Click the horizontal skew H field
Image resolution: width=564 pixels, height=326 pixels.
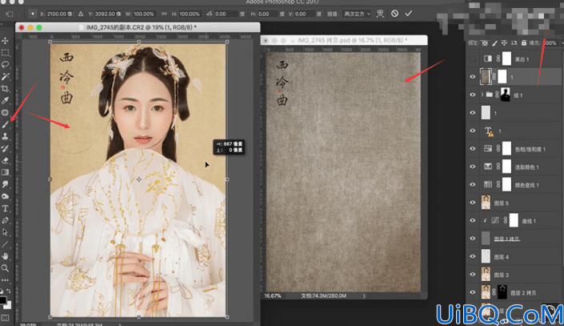point(268,14)
